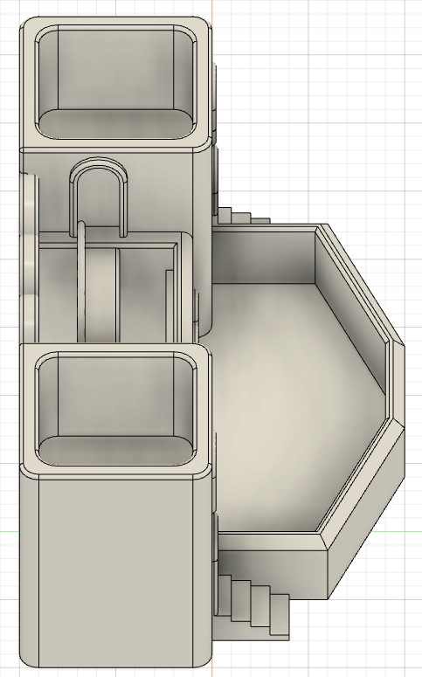Image resolution: width=422 pixels, height=677 pixels.
Task: Click the green horizontal axis line
Action: click(x=10, y=531)
